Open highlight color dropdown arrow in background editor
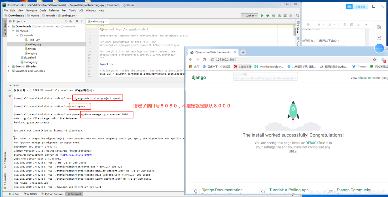The image size is (388, 197). tap(334, 25)
